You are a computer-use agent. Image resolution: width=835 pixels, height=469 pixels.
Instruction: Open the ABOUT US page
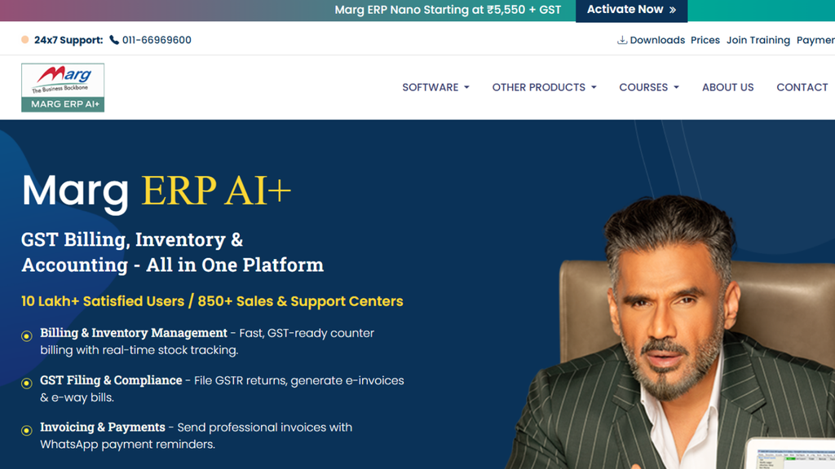coord(727,87)
